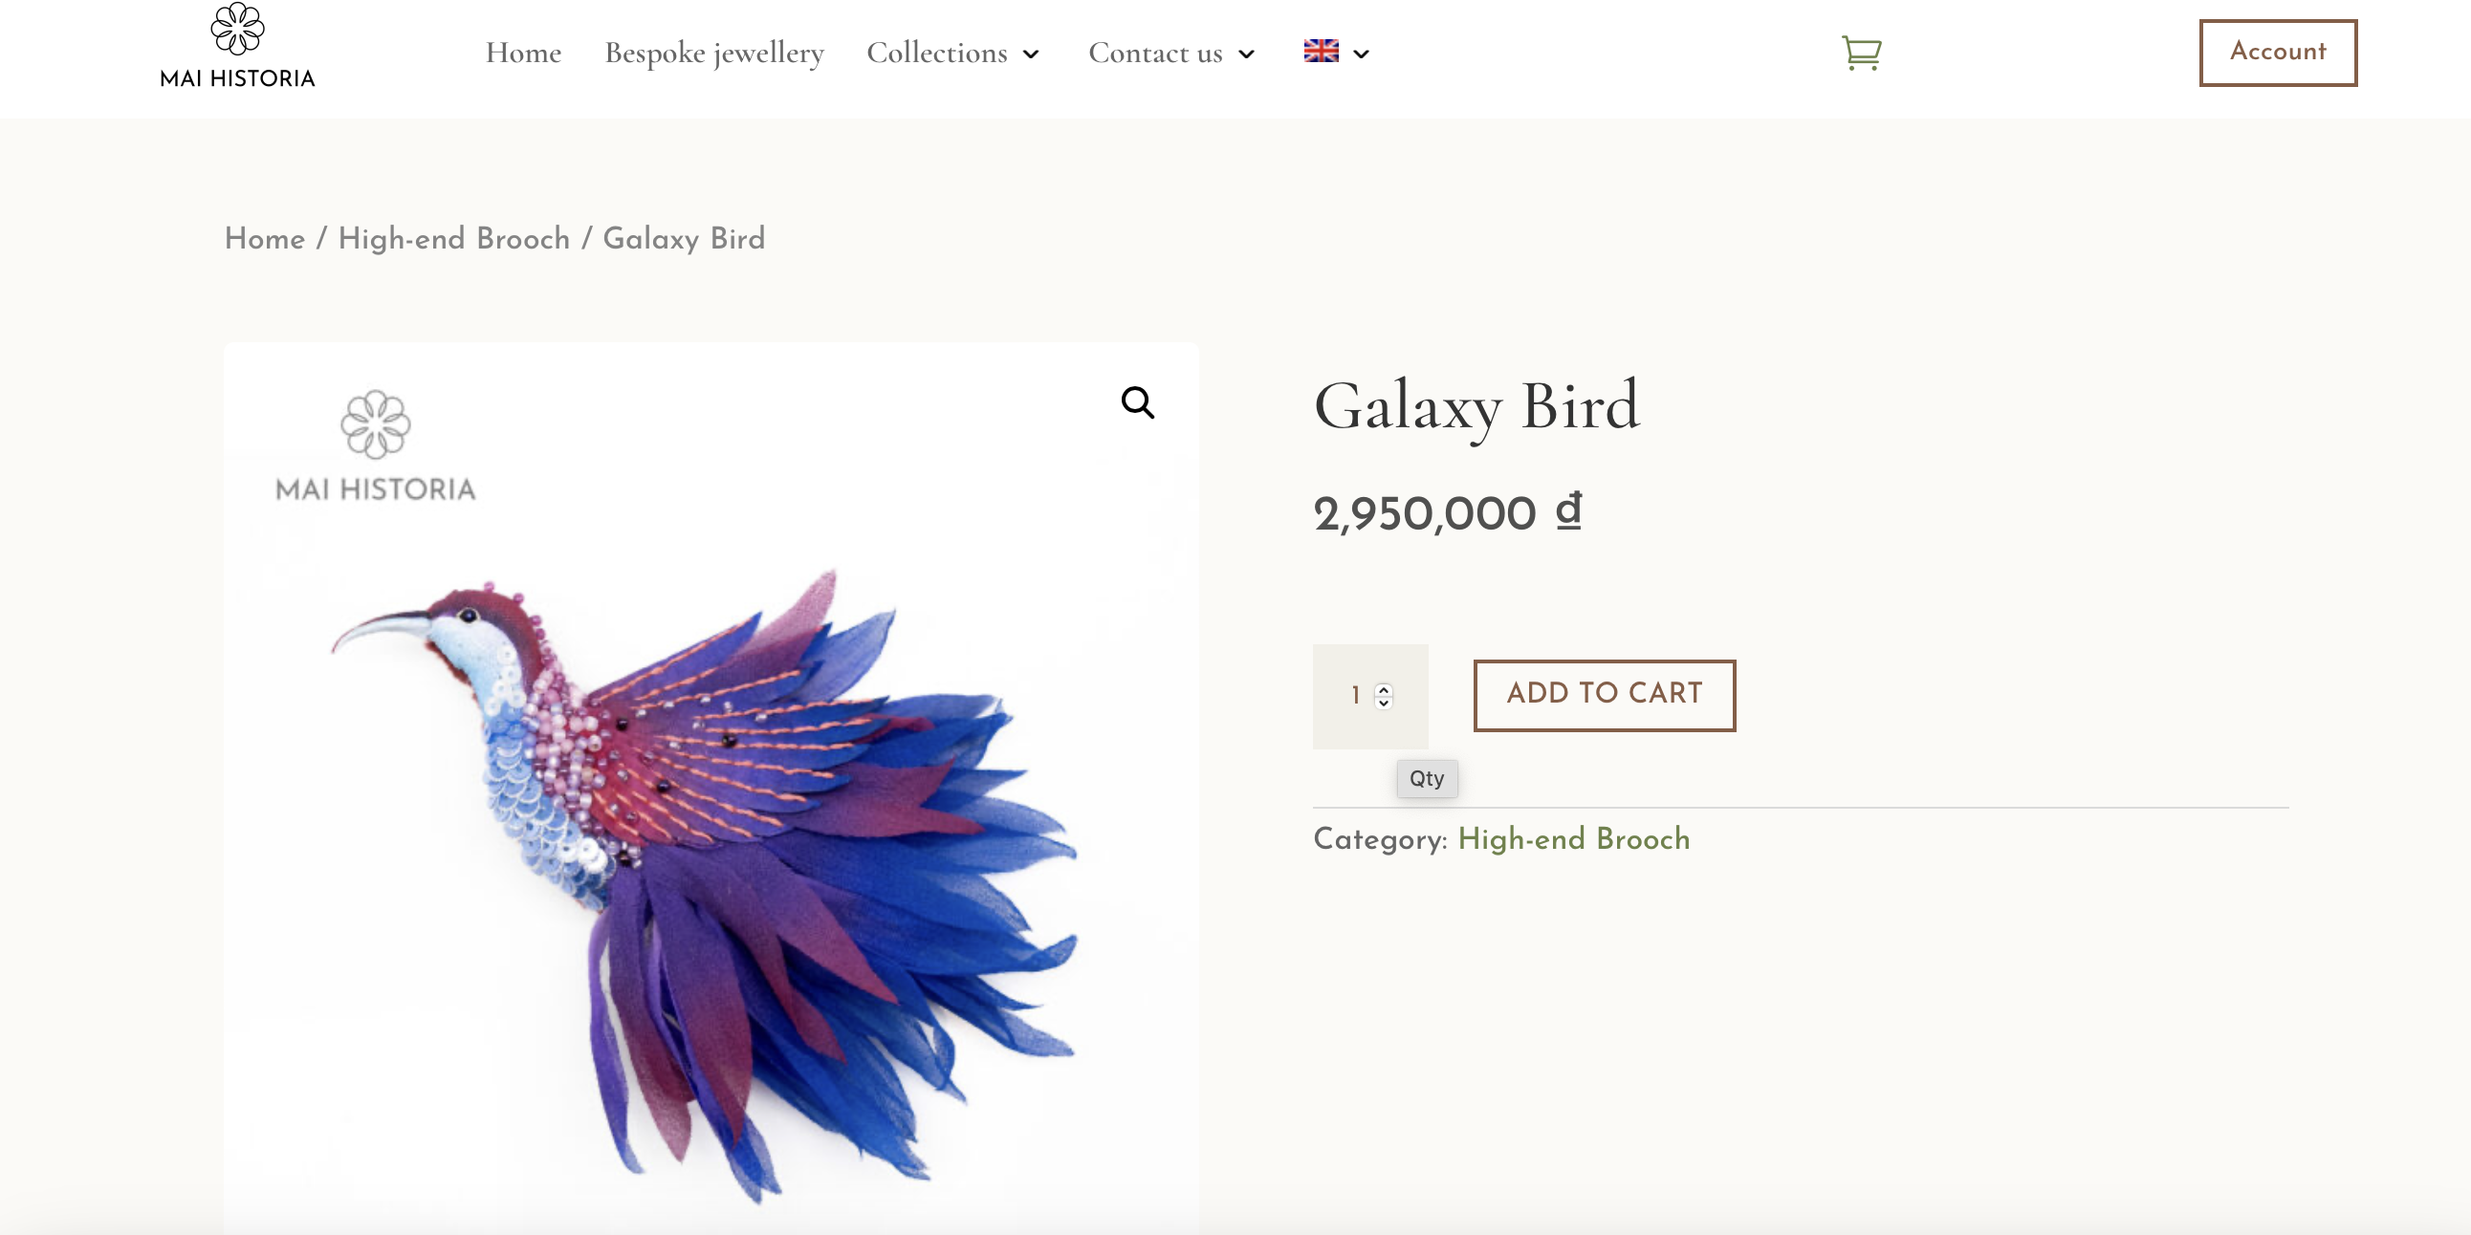2471x1235 pixels.
Task: Open the shopping cart icon
Action: pyautogui.click(x=1861, y=53)
